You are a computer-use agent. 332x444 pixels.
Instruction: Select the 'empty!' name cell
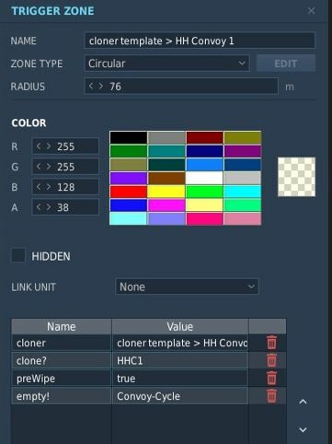[x=62, y=396]
